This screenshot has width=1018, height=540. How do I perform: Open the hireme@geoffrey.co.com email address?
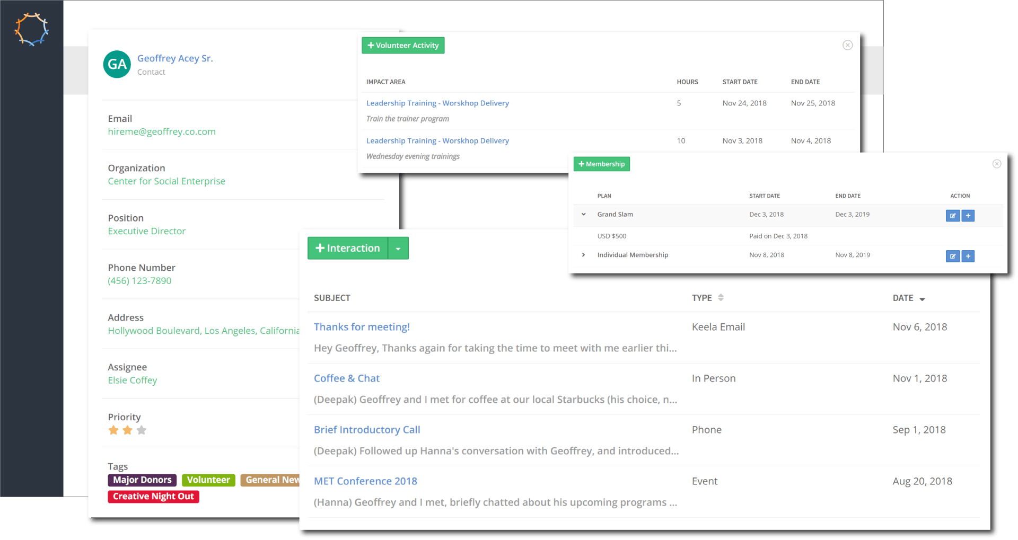pos(162,132)
